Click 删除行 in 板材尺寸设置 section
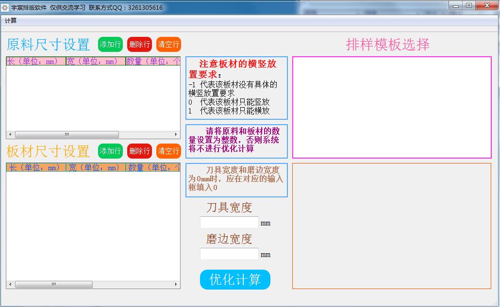The width and height of the screenshot is (500, 307). 139,151
